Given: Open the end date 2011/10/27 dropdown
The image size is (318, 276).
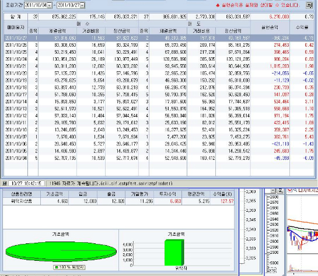Looking at the screenshot, I should pyautogui.click(x=82, y=5).
